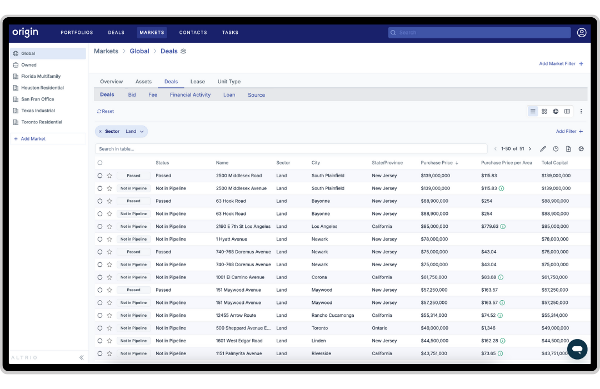Image resolution: width=600 pixels, height=389 pixels.
Task: Export the table using the file icon
Action: click(568, 149)
